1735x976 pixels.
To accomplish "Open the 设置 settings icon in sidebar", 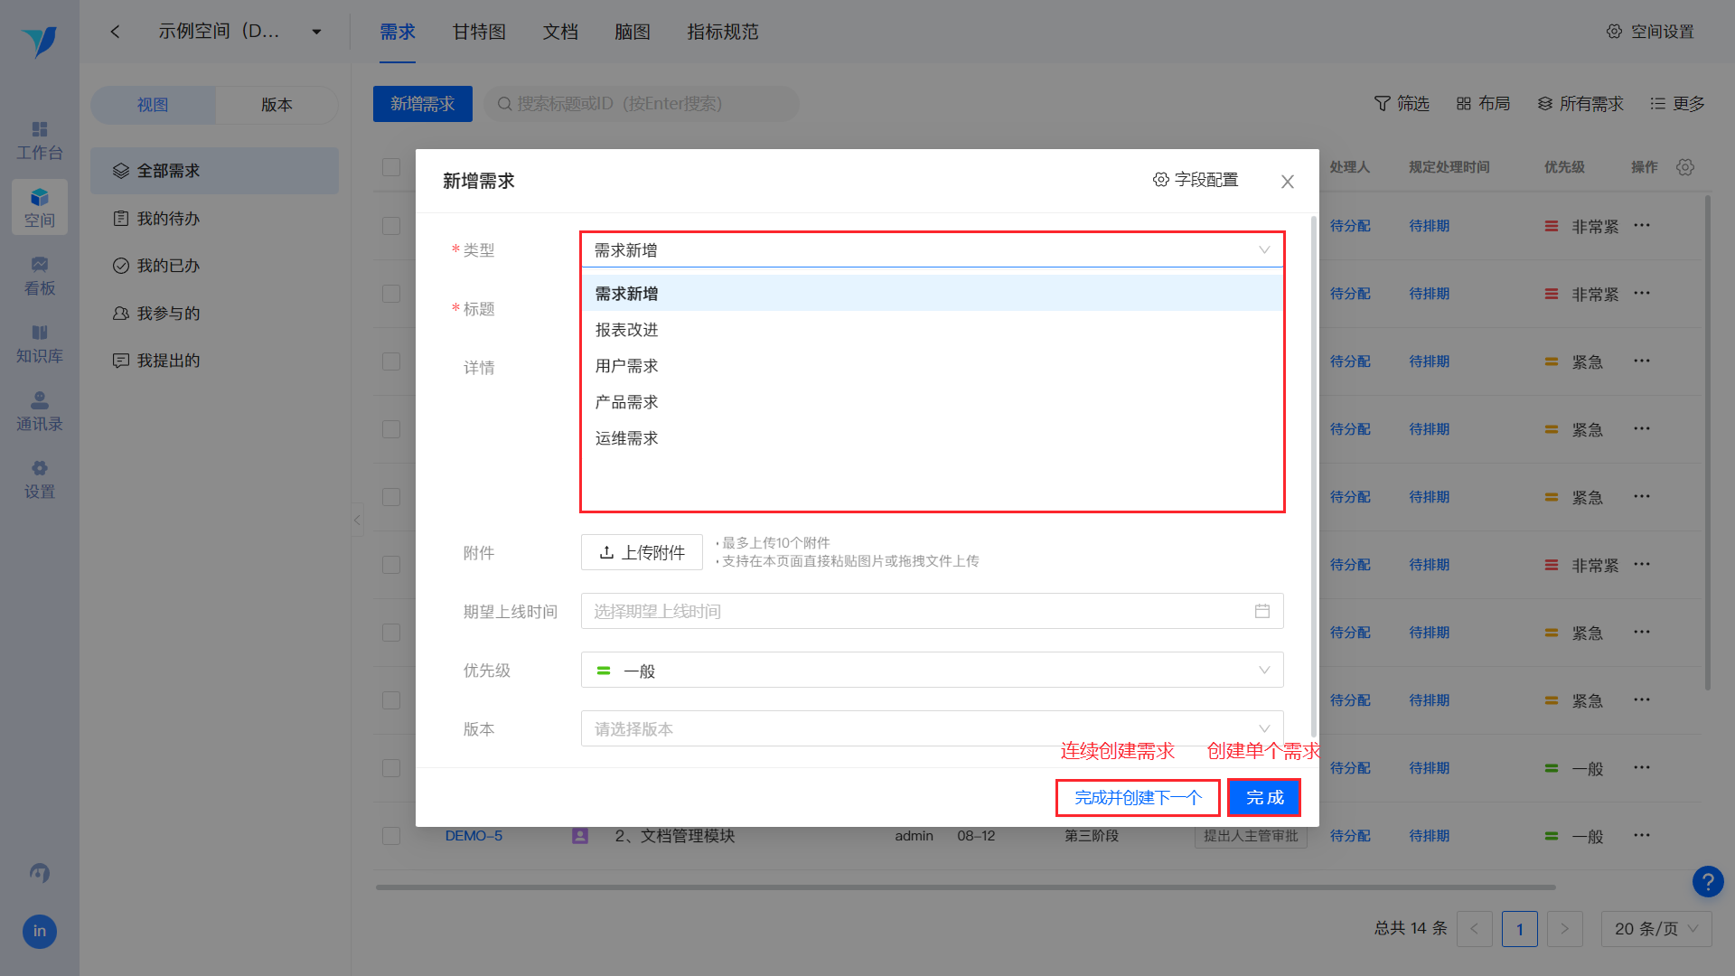I will (x=39, y=479).
